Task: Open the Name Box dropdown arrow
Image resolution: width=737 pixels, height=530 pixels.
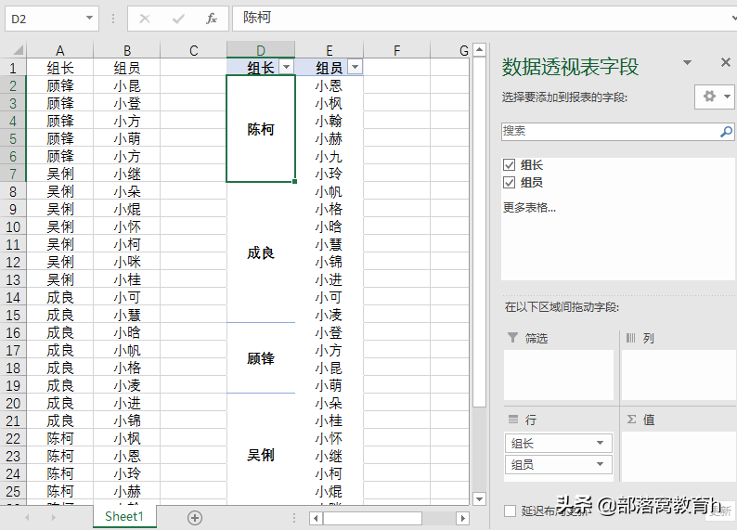Action: (x=89, y=19)
